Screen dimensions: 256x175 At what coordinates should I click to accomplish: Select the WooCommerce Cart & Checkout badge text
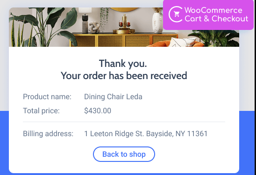[x=216, y=15]
